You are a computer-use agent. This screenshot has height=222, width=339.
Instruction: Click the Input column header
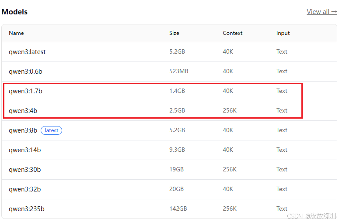283,33
